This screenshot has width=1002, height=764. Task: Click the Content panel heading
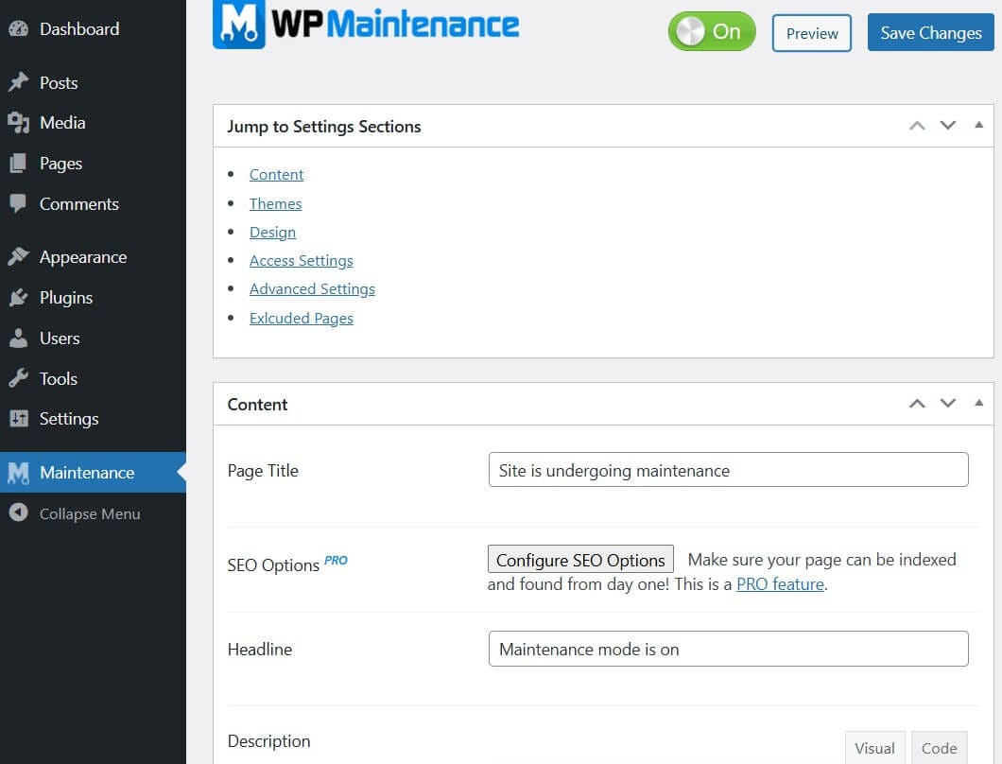point(257,404)
